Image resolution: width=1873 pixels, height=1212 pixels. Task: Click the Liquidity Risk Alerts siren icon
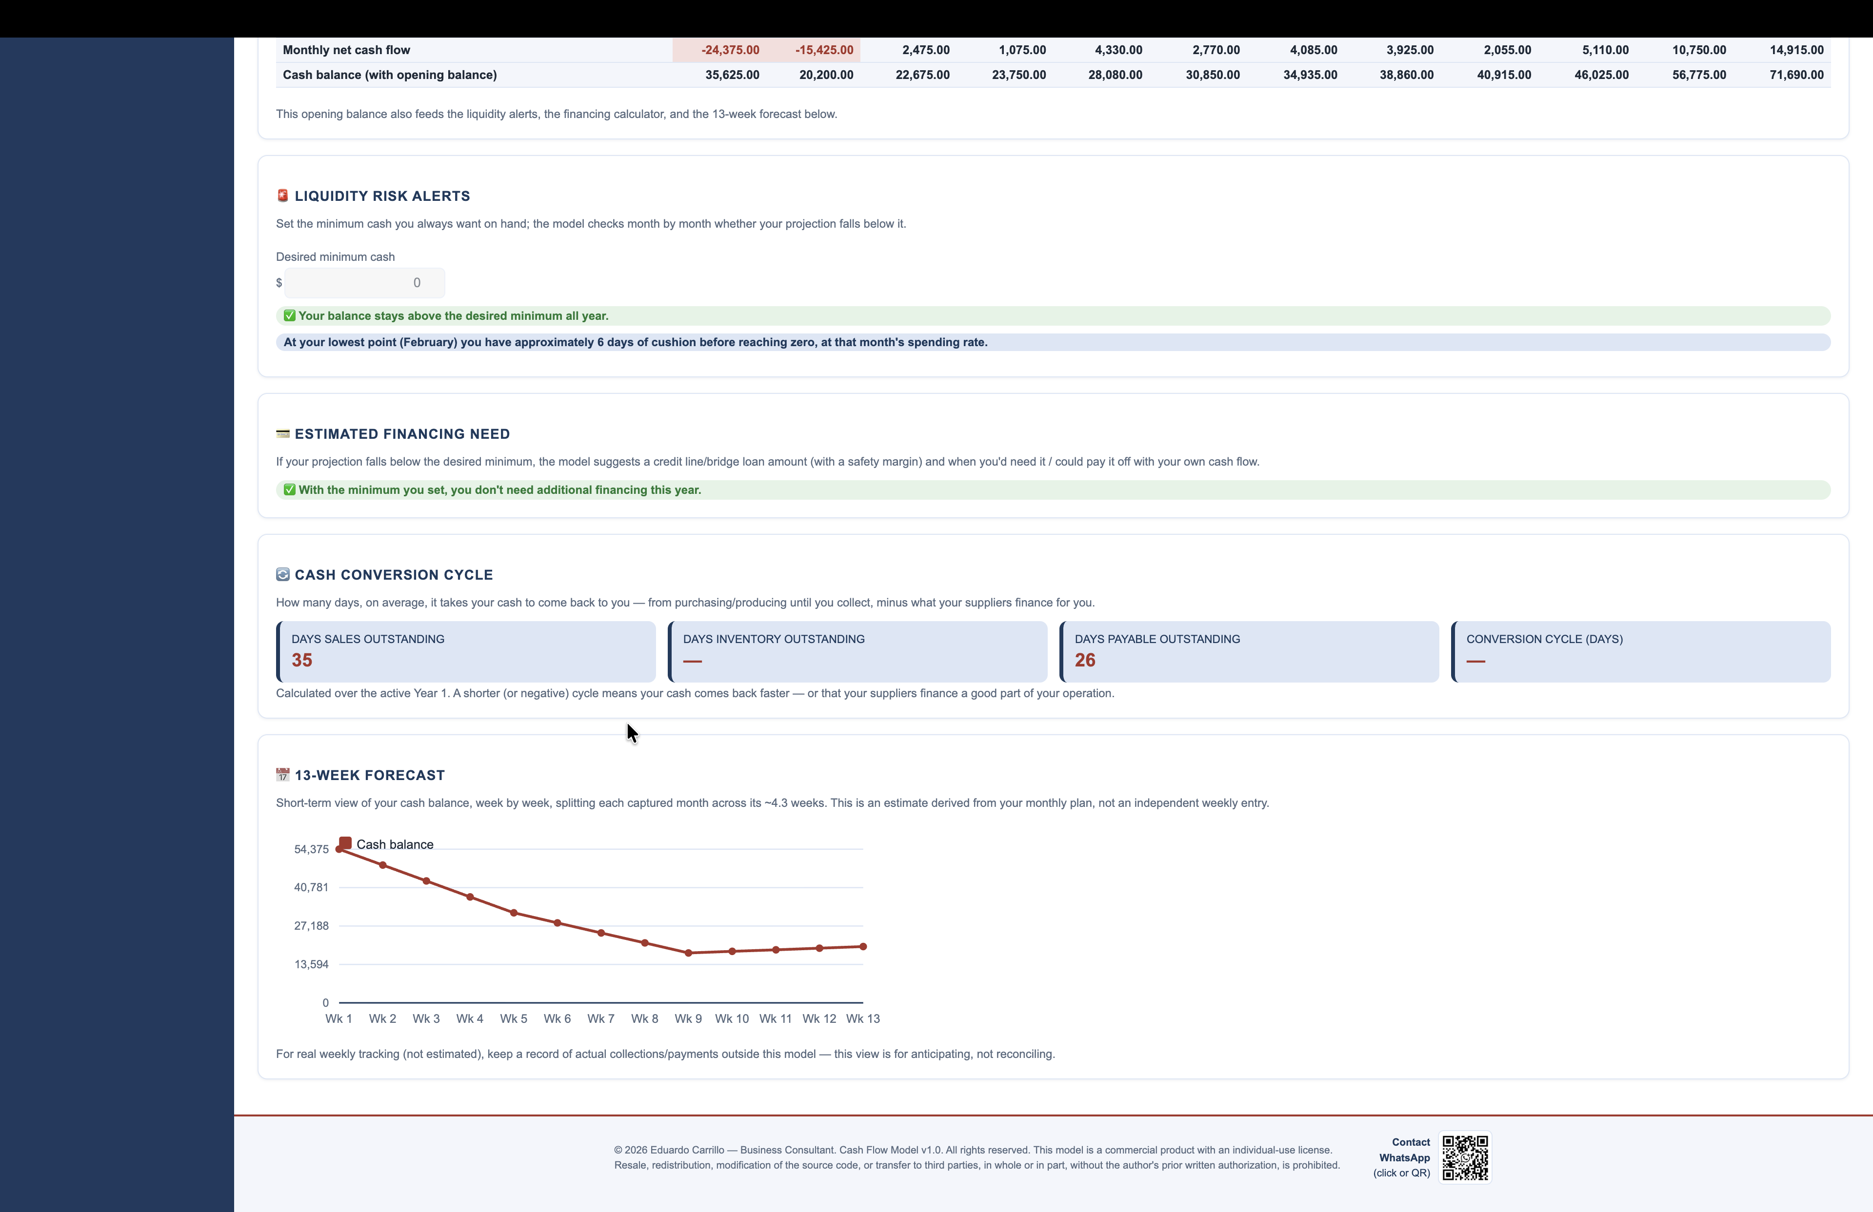tap(282, 196)
